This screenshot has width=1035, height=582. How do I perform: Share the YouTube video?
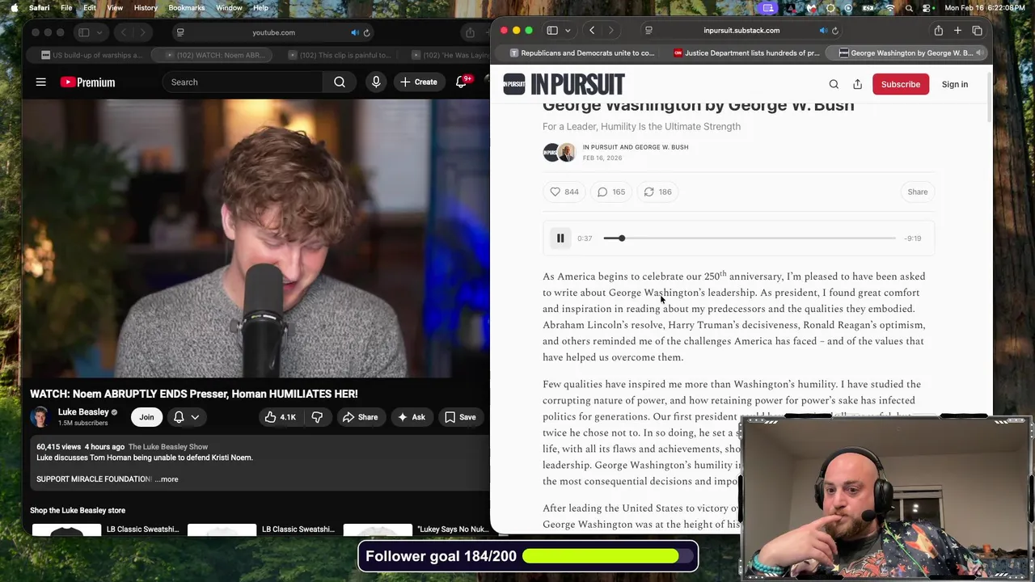click(360, 417)
